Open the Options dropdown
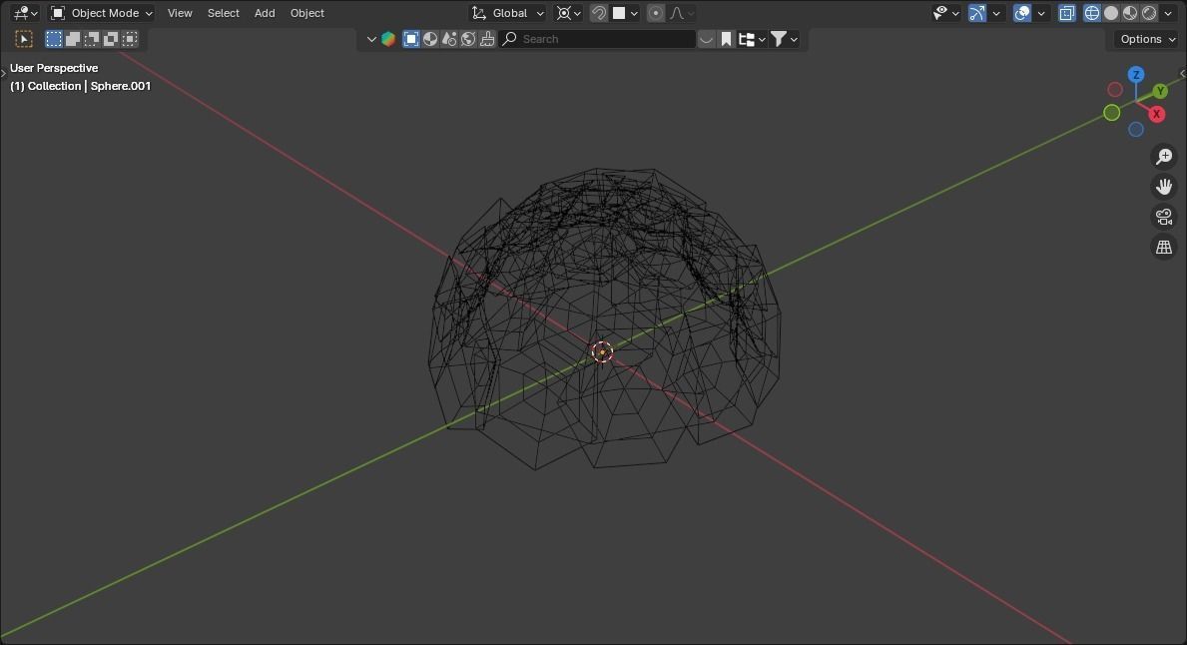1187x645 pixels. pos(1148,39)
